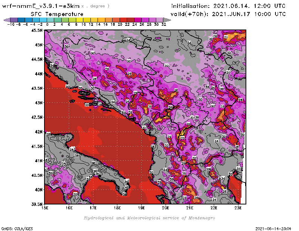299x231 pixels.
Task: Click the '22E' longitude axis label
Action: [214, 208]
